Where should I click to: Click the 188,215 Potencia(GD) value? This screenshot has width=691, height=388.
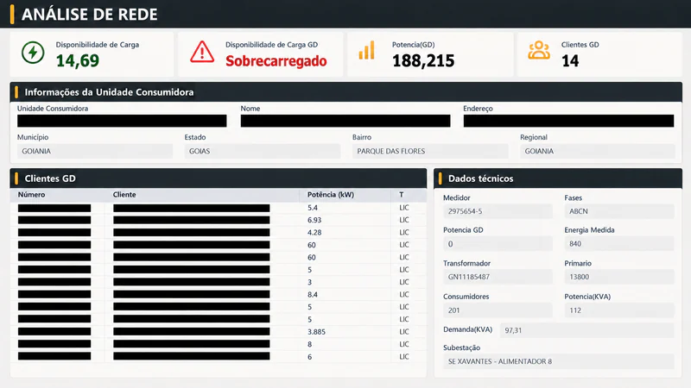[423, 60]
